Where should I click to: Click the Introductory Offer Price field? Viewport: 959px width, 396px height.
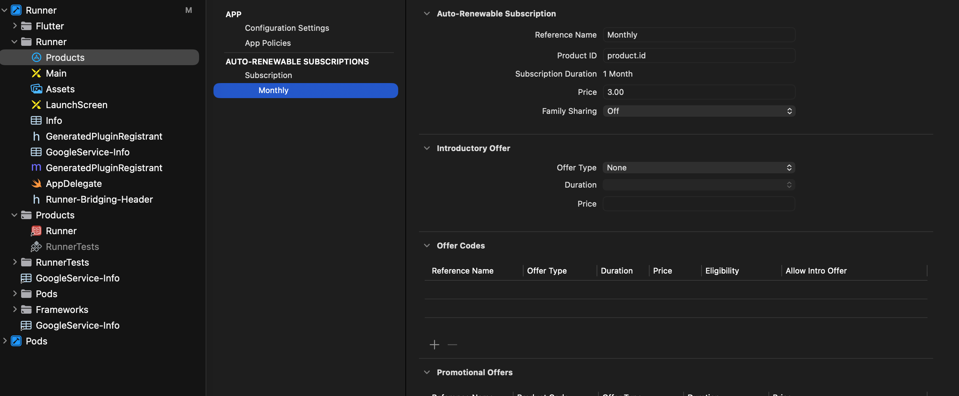pyautogui.click(x=699, y=204)
